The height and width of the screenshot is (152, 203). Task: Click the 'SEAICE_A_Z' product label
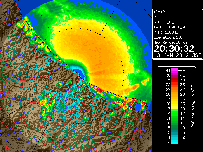coord(165,22)
